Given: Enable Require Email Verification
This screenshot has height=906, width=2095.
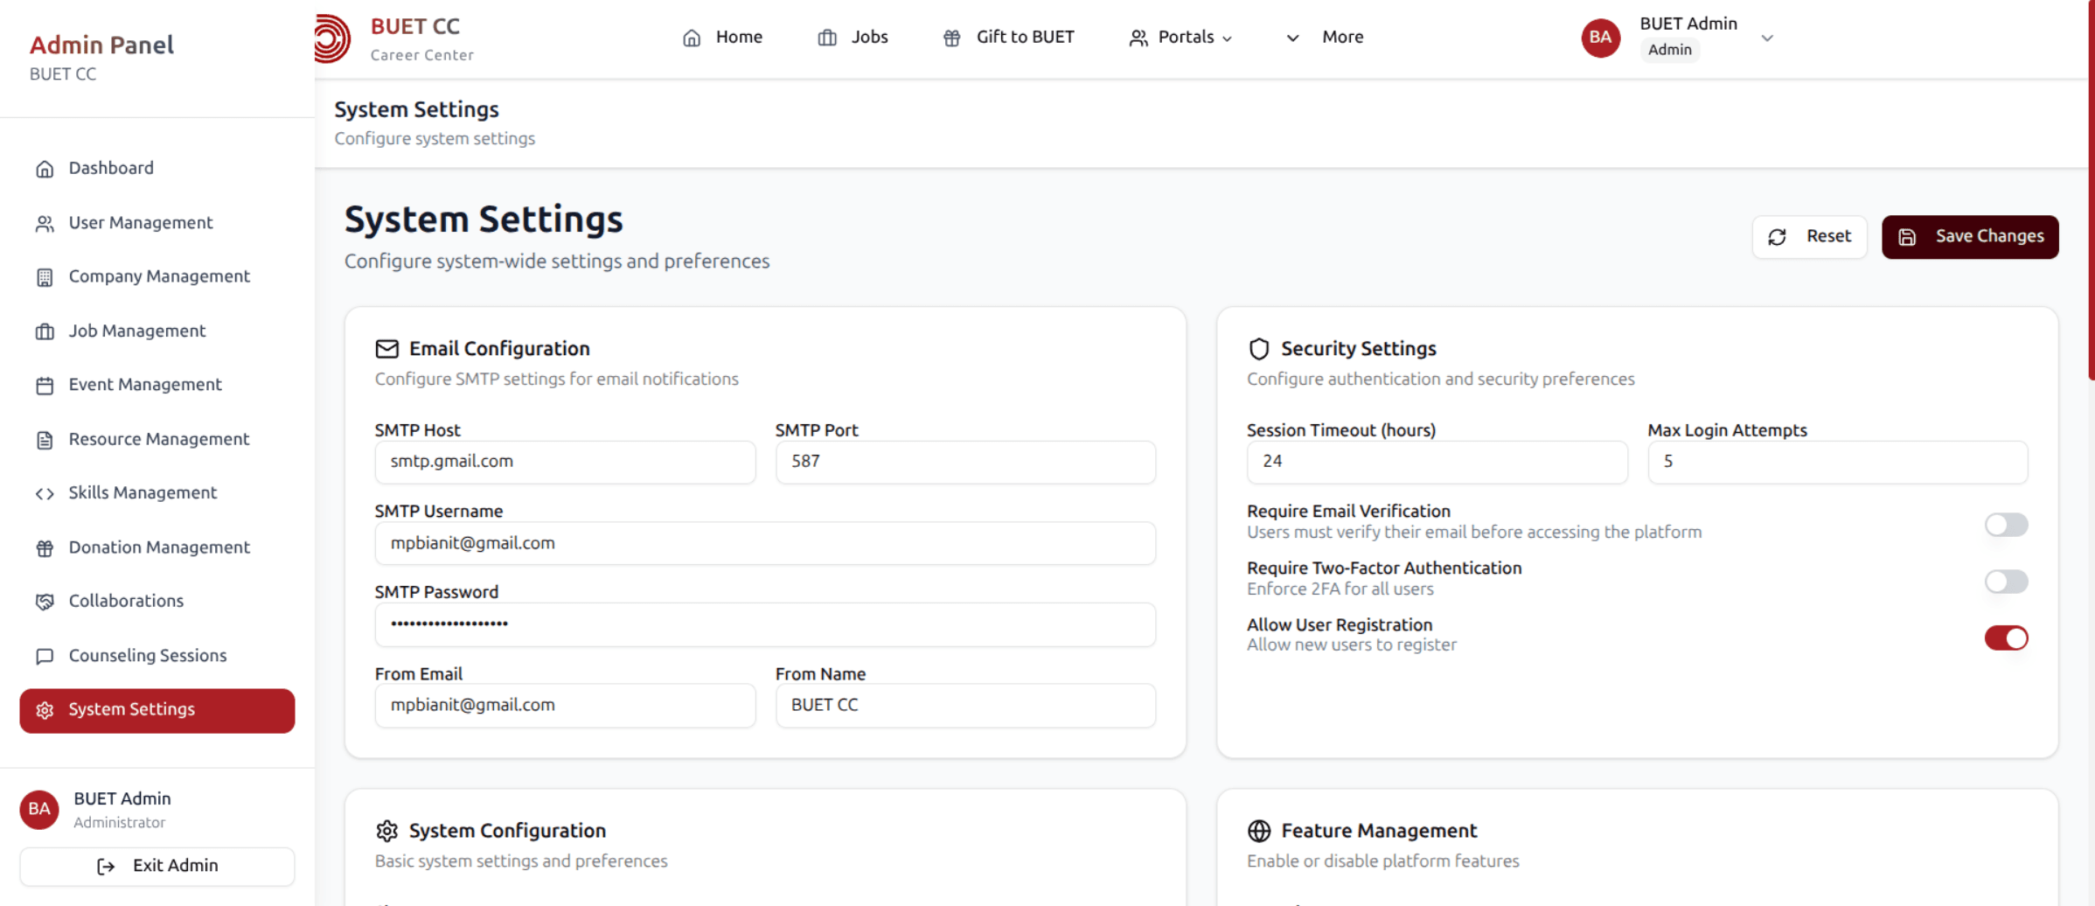Looking at the screenshot, I should [2007, 525].
